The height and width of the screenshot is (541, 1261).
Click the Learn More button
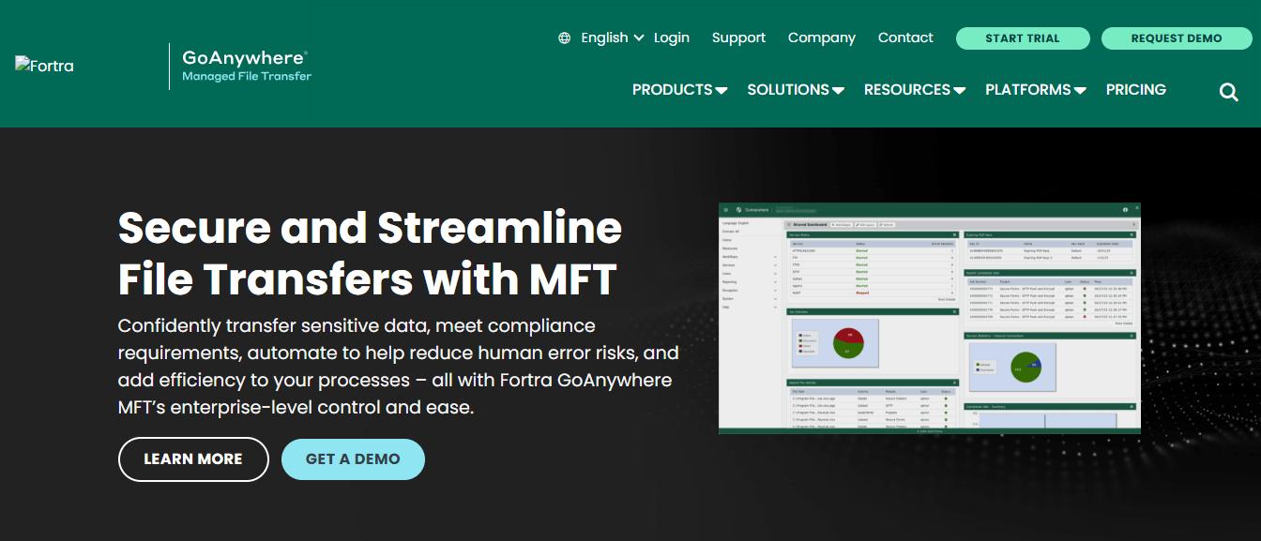[193, 459]
